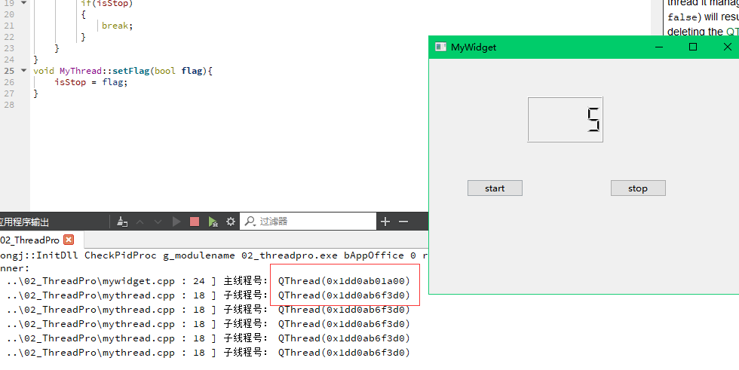Click the 'false)' text in the documentation pane
The height and width of the screenshot is (370, 739).
685,17
